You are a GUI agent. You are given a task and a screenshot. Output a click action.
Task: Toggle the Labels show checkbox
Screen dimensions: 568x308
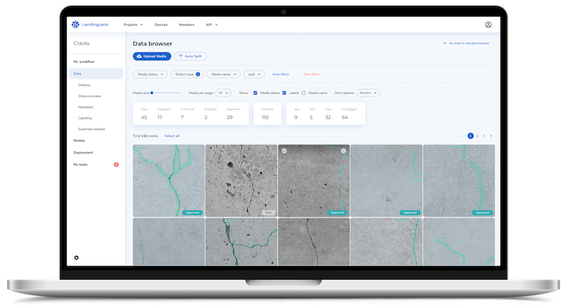(x=285, y=93)
